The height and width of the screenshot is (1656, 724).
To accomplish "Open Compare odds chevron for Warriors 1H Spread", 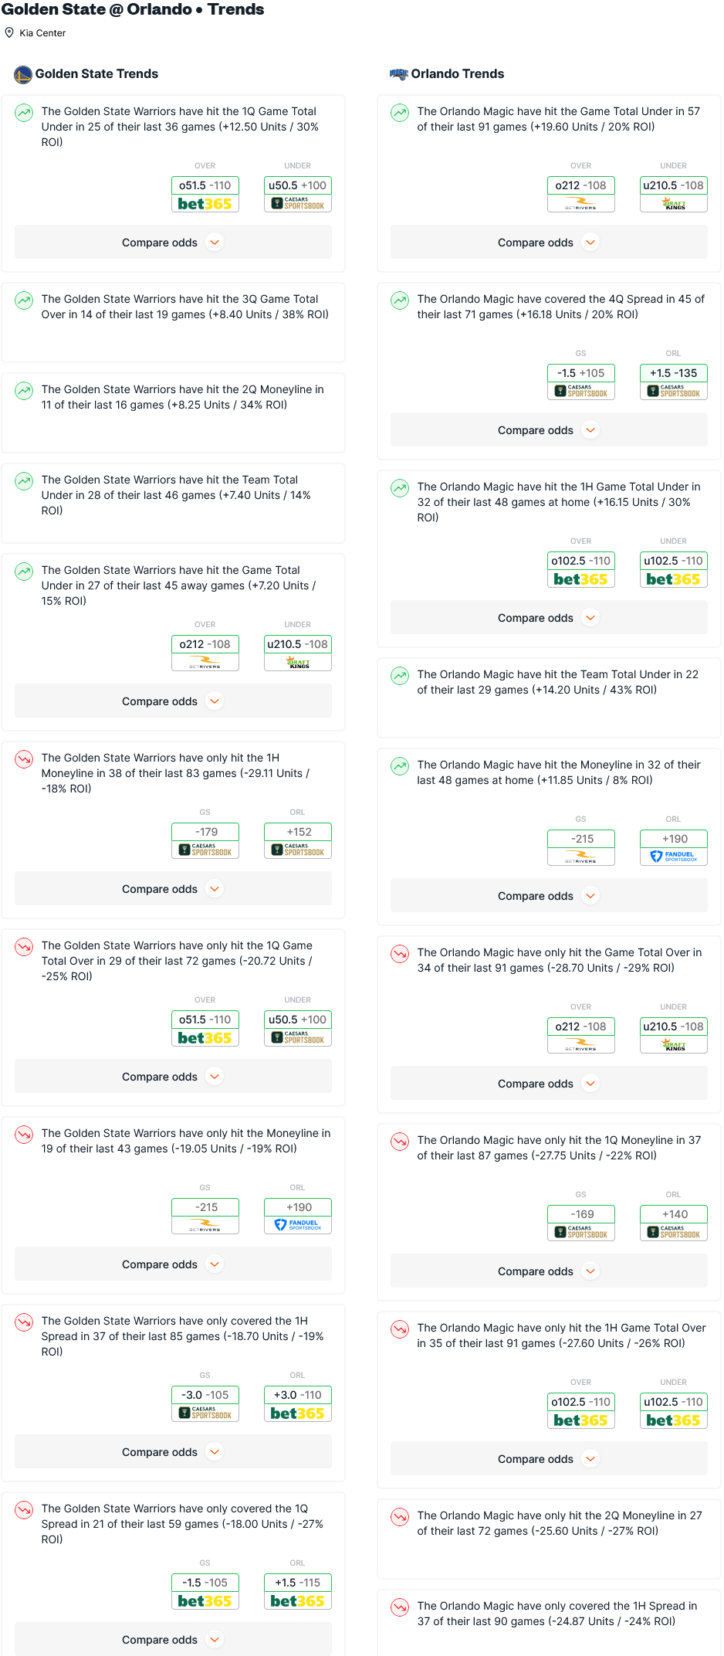I will 215,1452.
